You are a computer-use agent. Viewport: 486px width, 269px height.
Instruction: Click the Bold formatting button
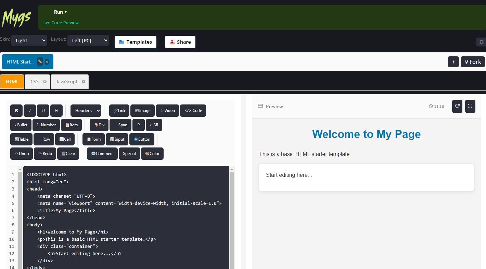point(16,111)
